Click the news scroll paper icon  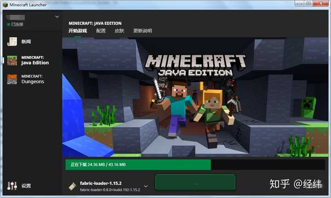[12, 41]
